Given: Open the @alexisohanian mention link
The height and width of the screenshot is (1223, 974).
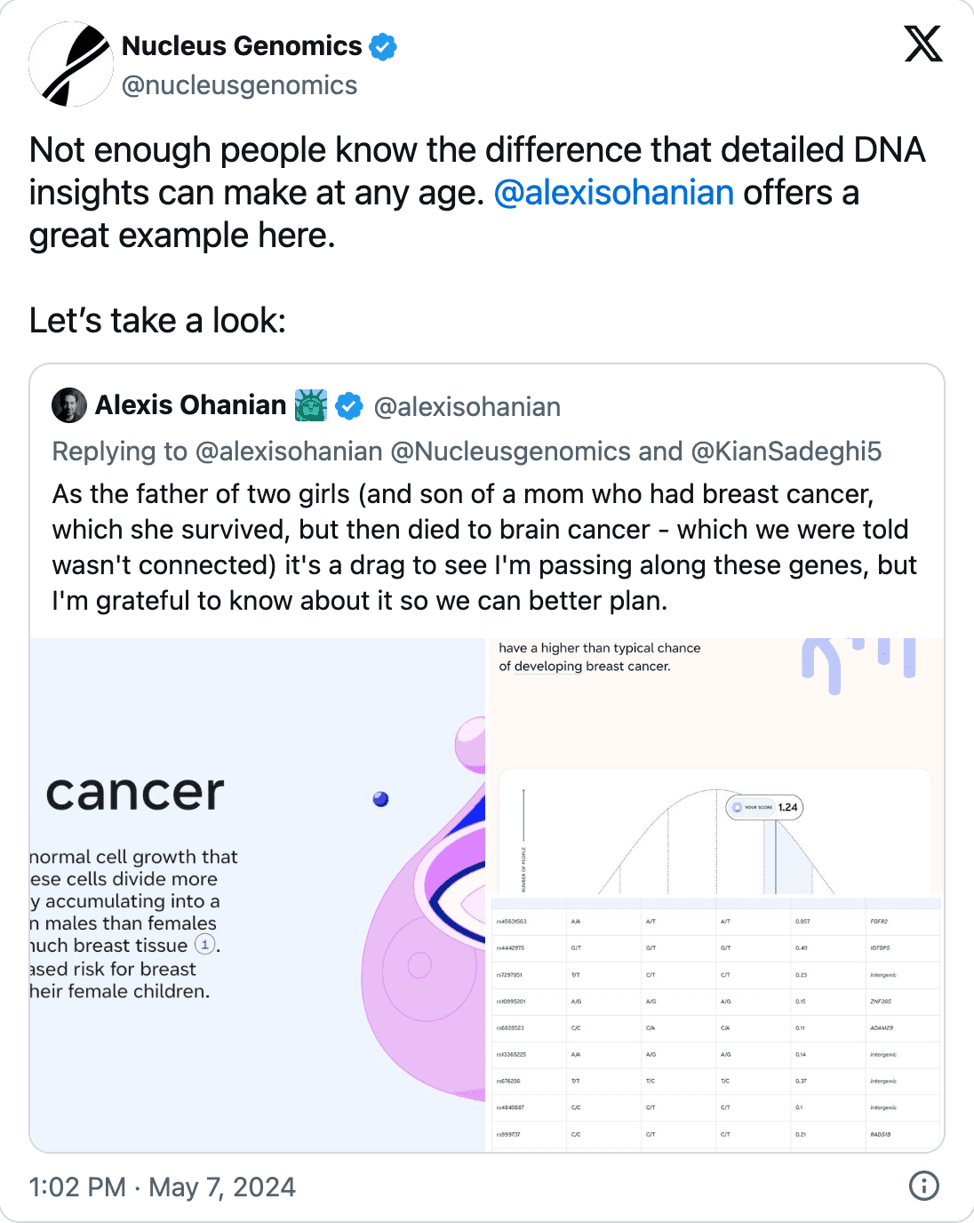Looking at the screenshot, I should click(614, 193).
